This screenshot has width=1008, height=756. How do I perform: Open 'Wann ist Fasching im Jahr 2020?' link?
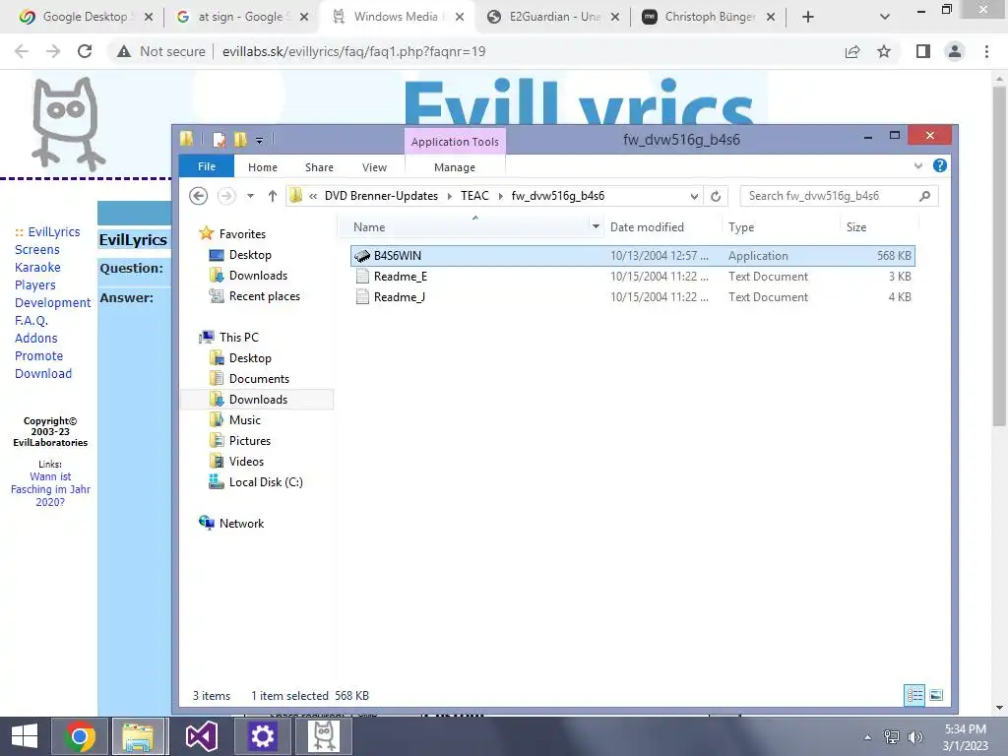pyautogui.click(x=50, y=489)
